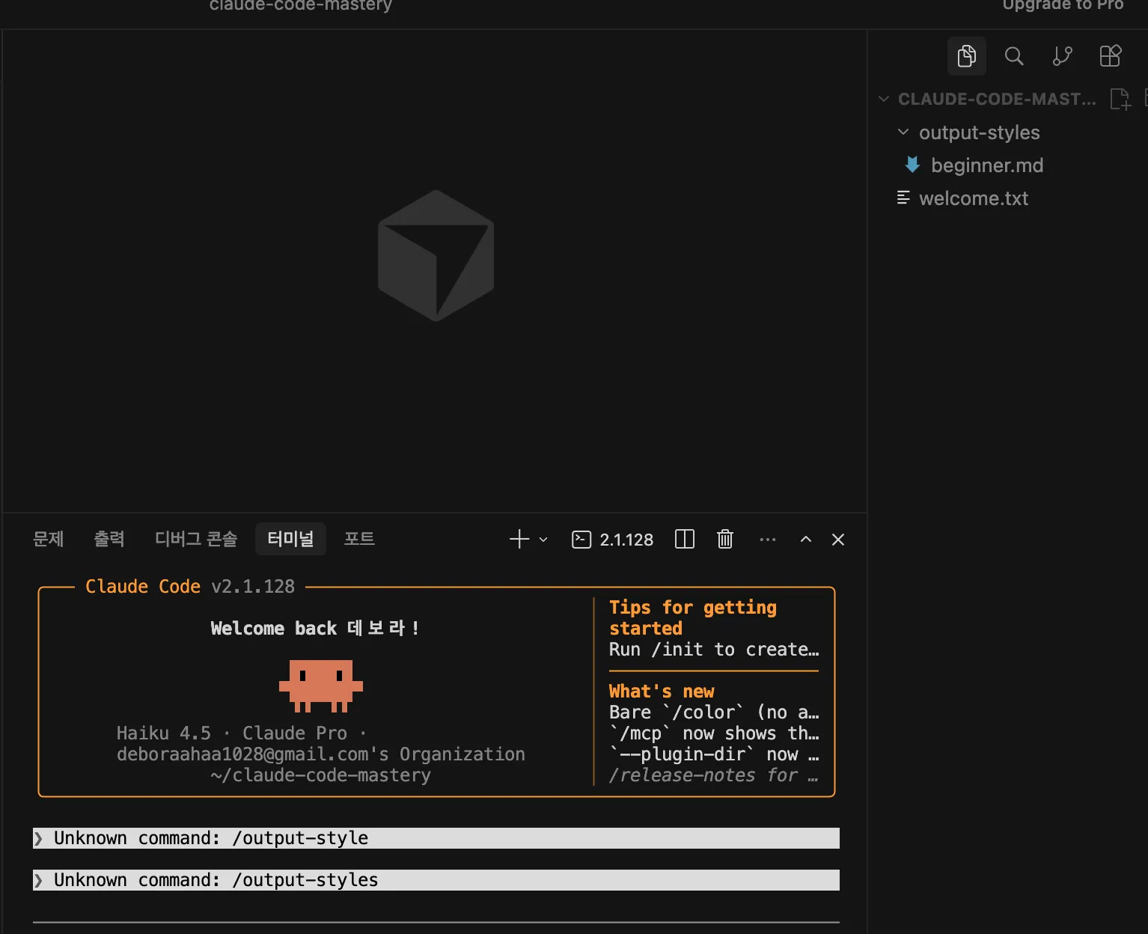Click the 'Bare `/color` (no a…' line
1148x934 pixels.
[714, 712]
